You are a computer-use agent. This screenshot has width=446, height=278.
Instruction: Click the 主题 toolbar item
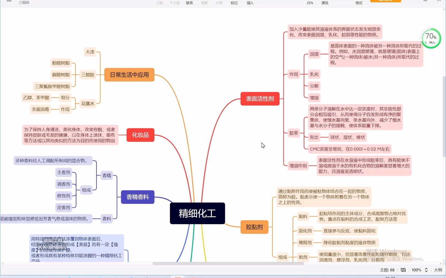(x=160, y=3)
